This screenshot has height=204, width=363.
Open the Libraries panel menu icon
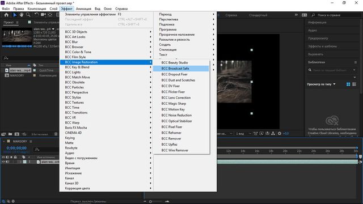356,62
